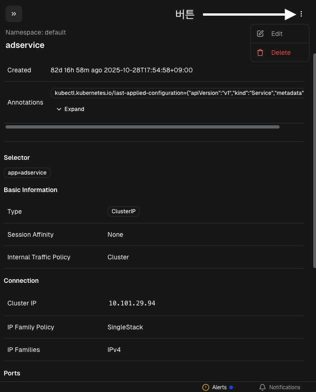Select Edit from the actions menu

coord(277,34)
